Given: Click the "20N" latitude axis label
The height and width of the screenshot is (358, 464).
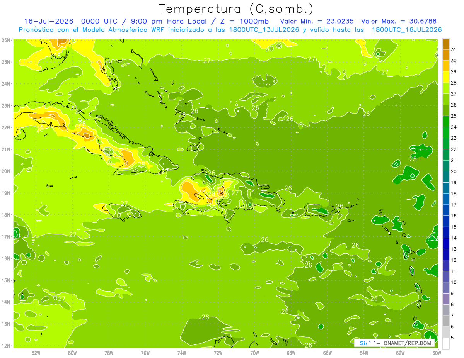Looking at the screenshot, I should (6, 171).
